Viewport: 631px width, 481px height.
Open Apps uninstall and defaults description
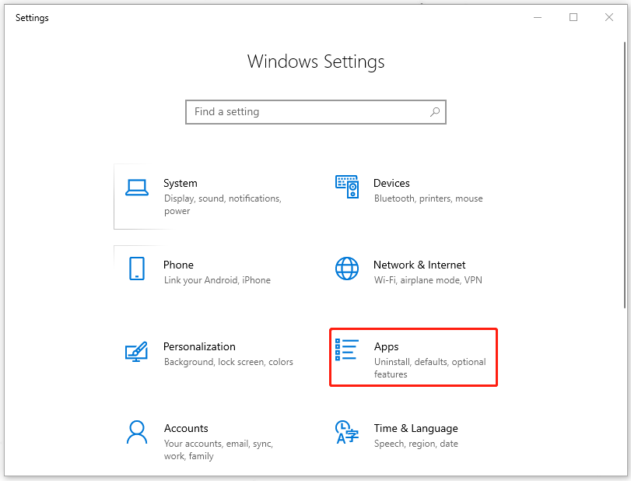point(429,367)
